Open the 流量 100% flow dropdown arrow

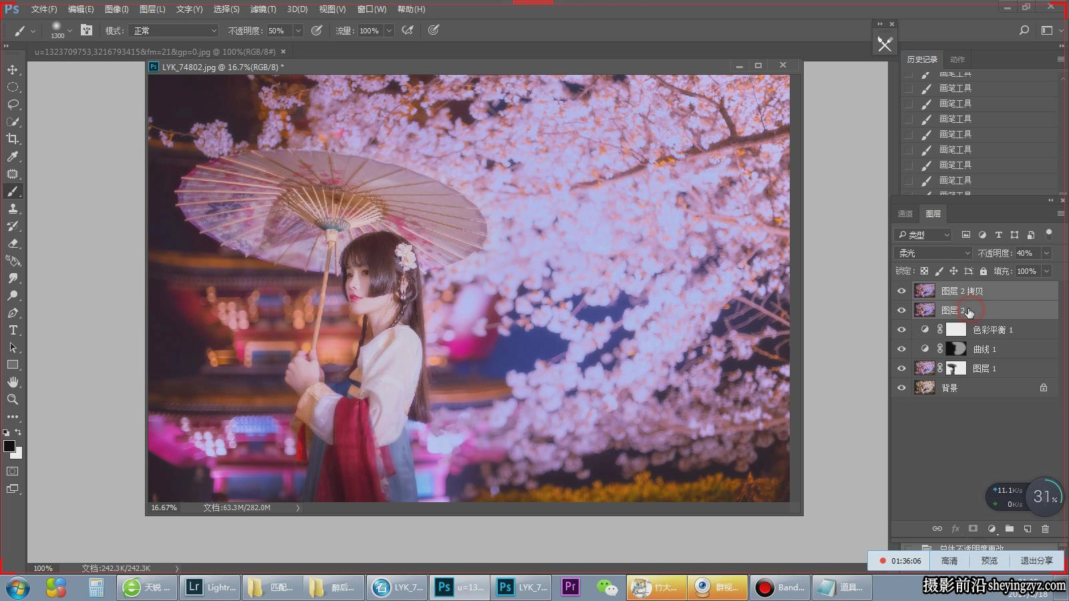click(x=389, y=31)
